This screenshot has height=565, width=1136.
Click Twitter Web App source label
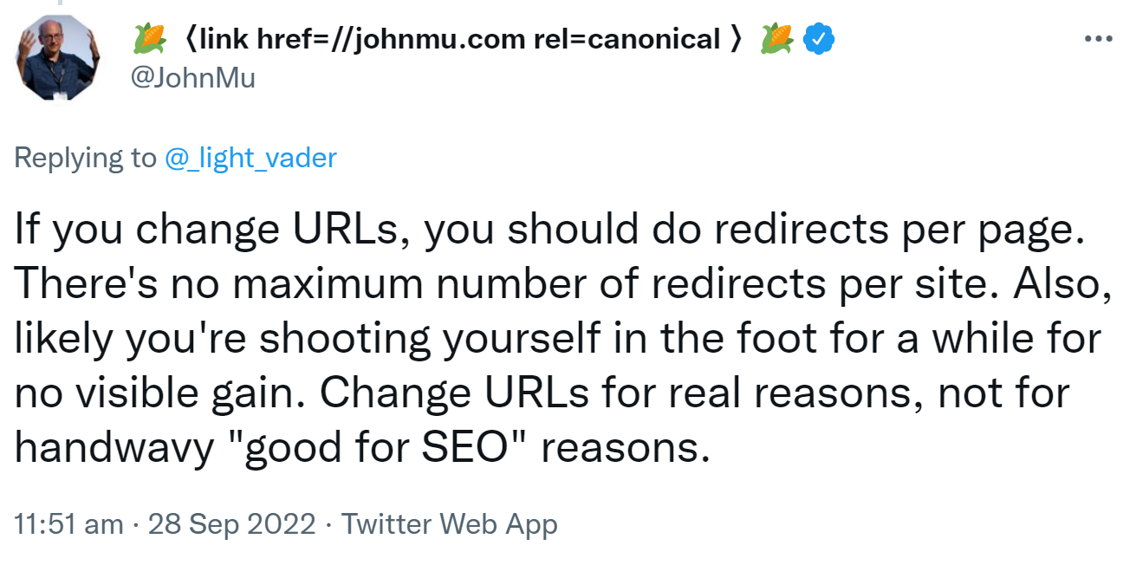[451, 523]
